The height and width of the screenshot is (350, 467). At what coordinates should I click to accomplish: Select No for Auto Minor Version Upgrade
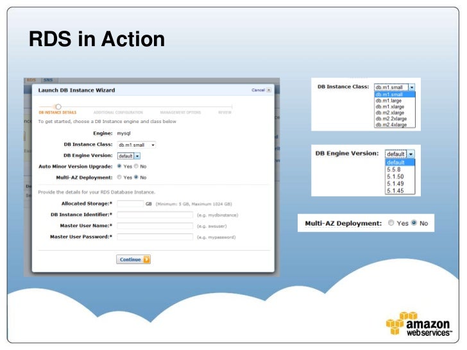(136, 166)
